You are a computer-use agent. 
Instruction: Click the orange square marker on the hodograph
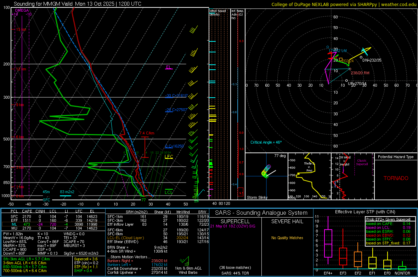[341, 59]
